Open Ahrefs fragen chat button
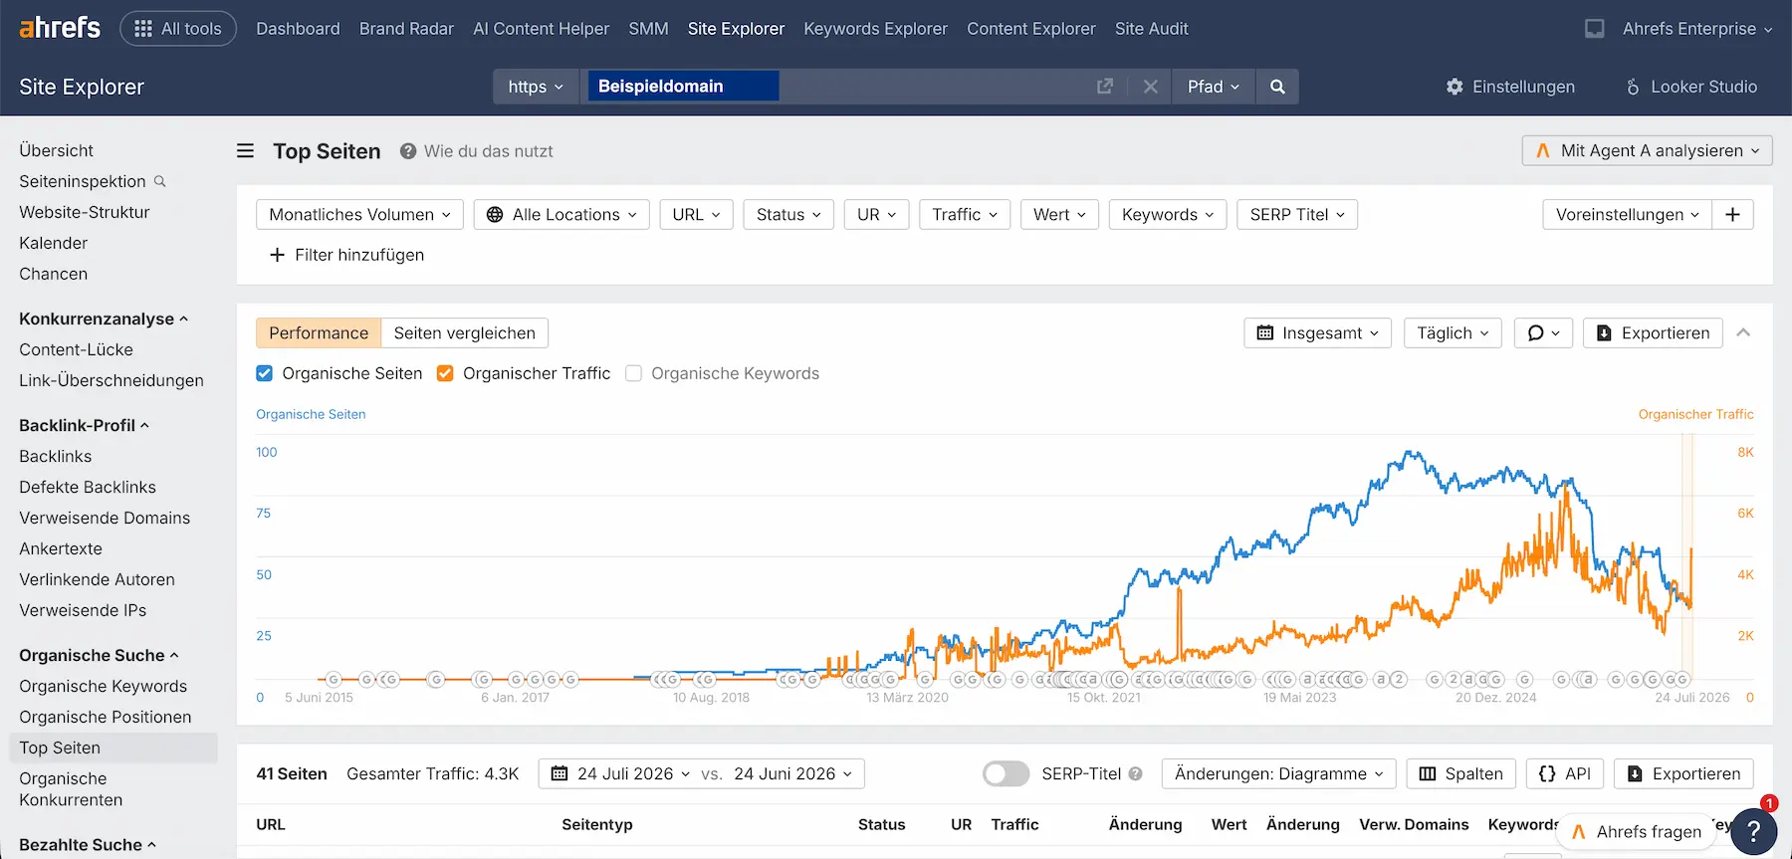This screenshot has height=859, width=1792. click(1638, 832)
